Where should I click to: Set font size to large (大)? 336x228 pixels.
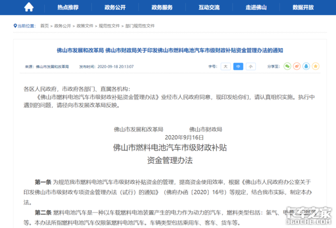(x=226, y=66)
